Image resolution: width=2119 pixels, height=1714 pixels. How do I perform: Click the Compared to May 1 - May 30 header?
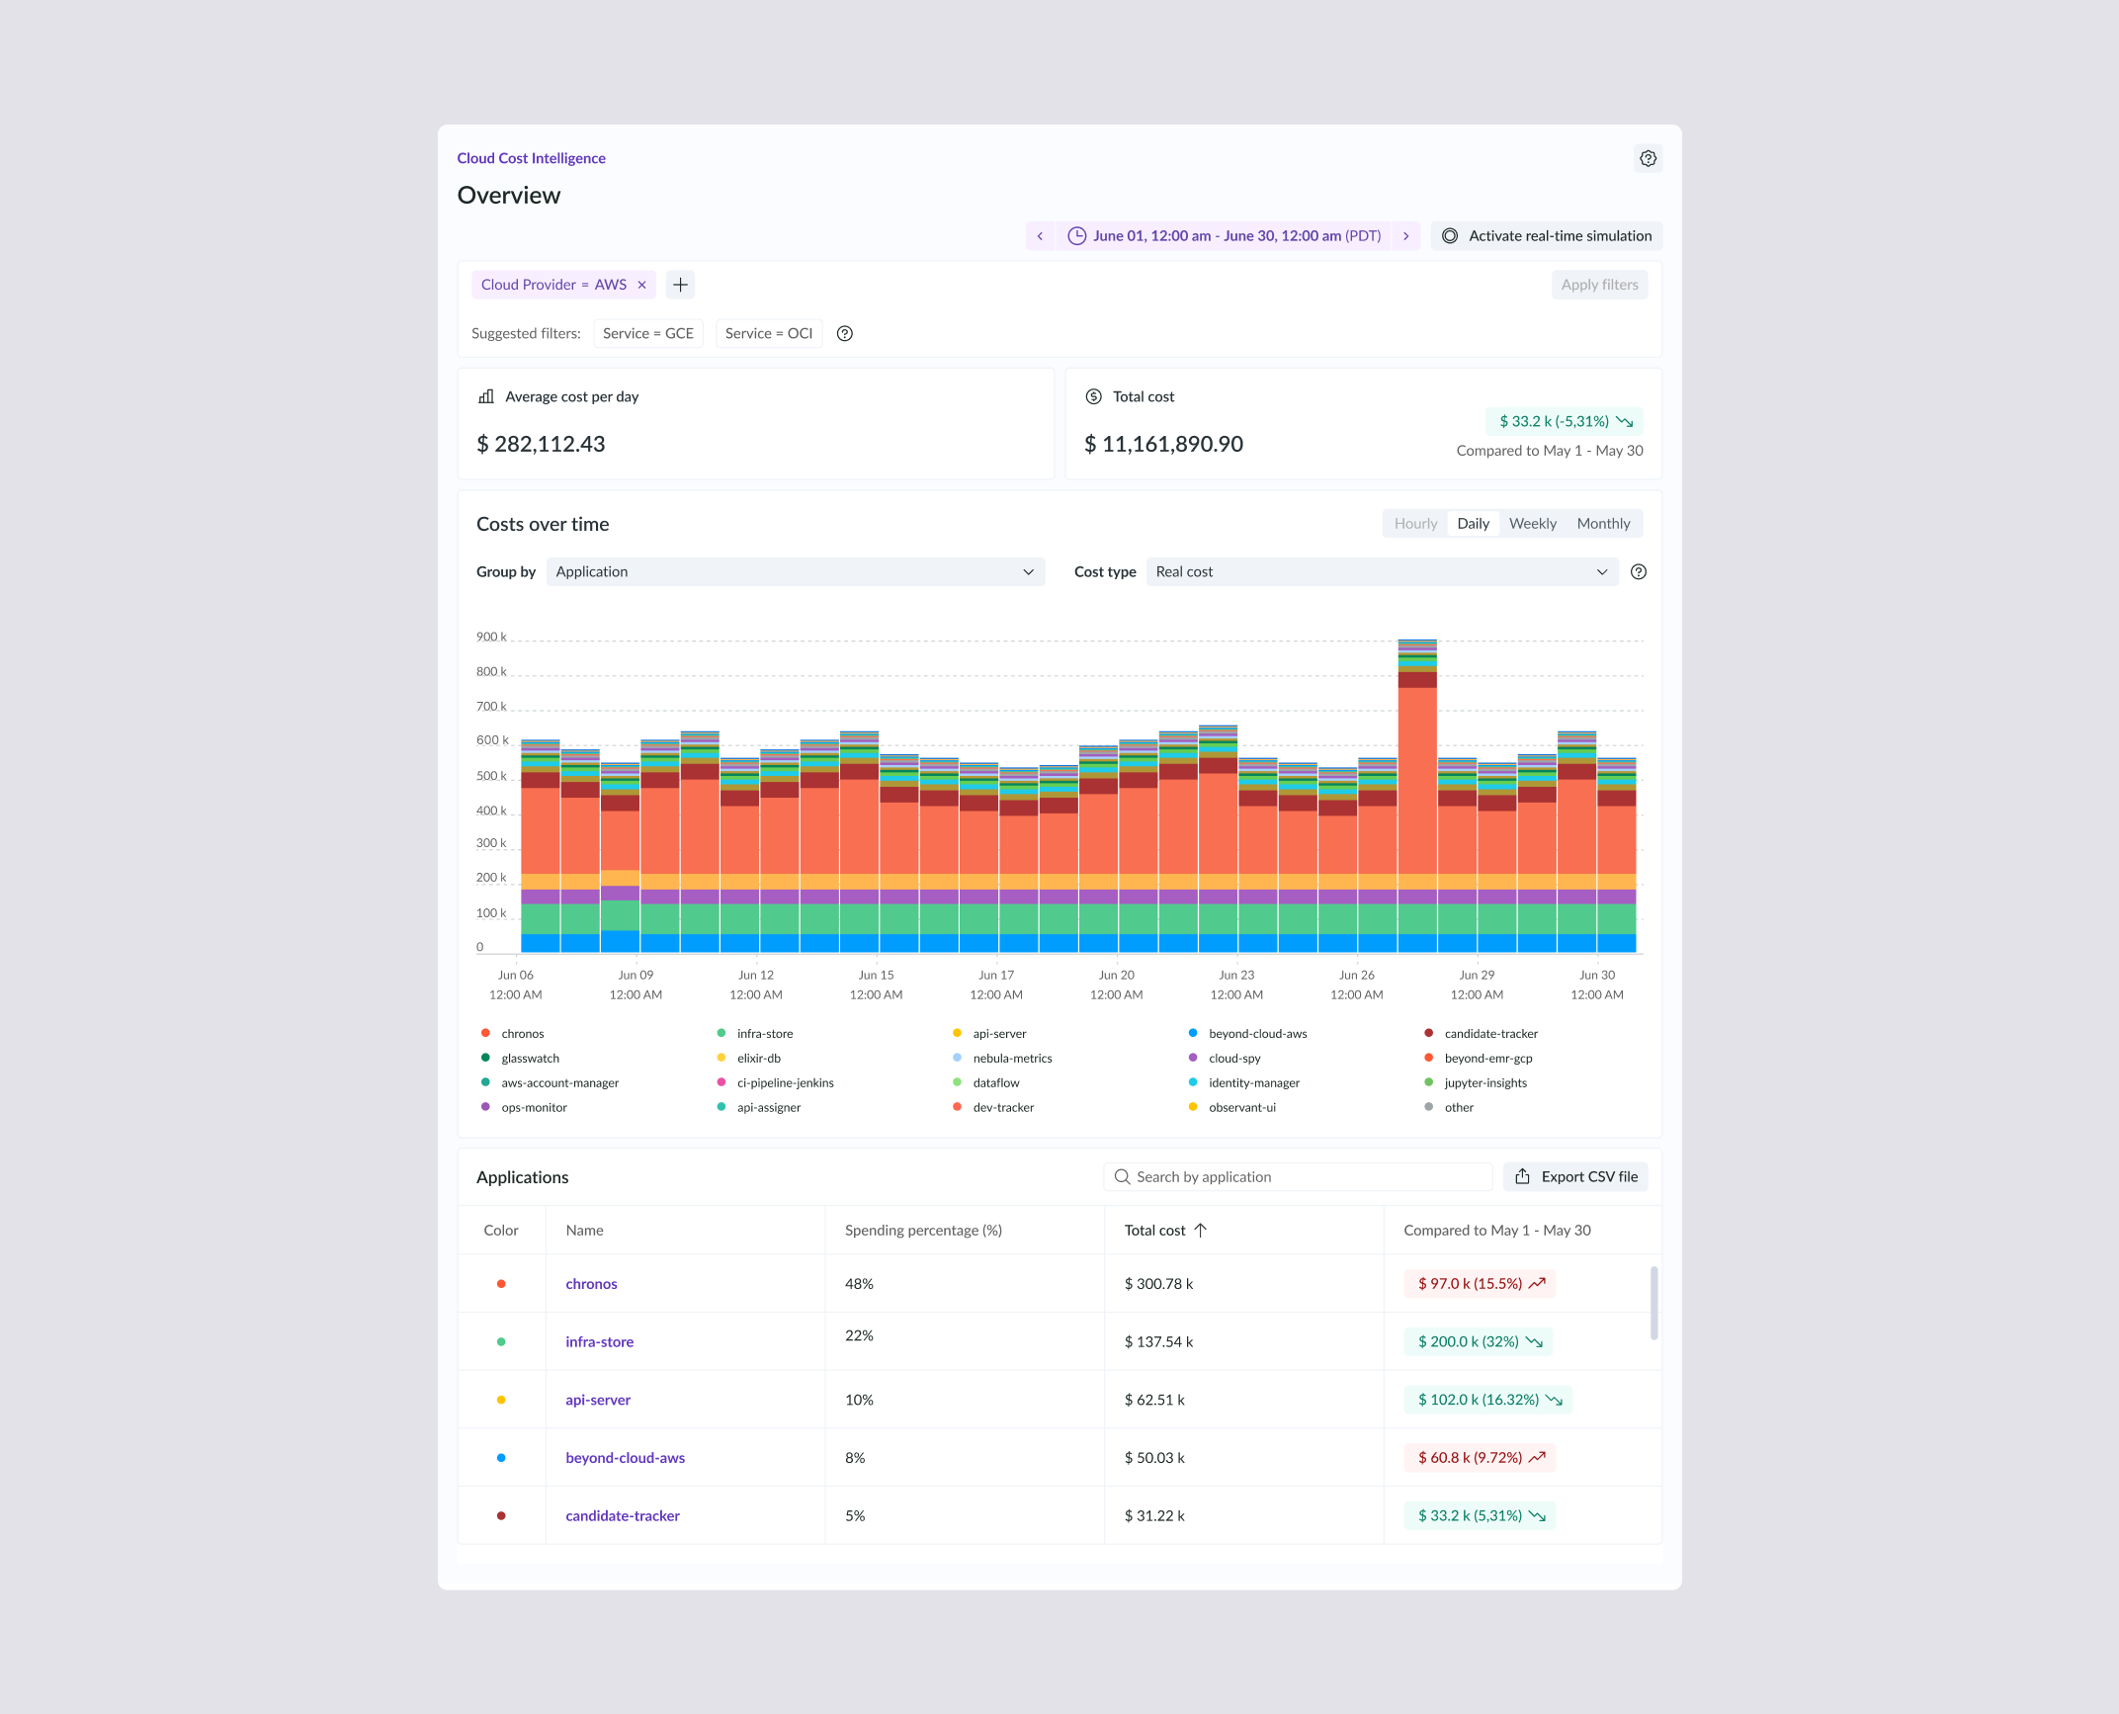coord(1496,1231)
